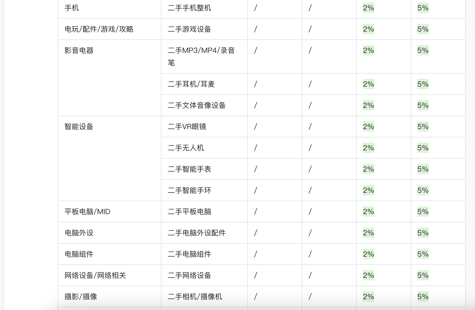Click the 二手电脑组件 subcategory

pyautogui.click(x=189, y=254)
